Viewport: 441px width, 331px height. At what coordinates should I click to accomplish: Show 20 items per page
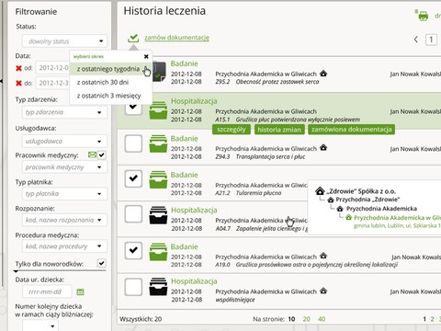pos(306,319)
